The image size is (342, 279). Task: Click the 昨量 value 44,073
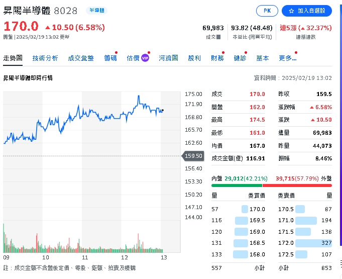322,146
